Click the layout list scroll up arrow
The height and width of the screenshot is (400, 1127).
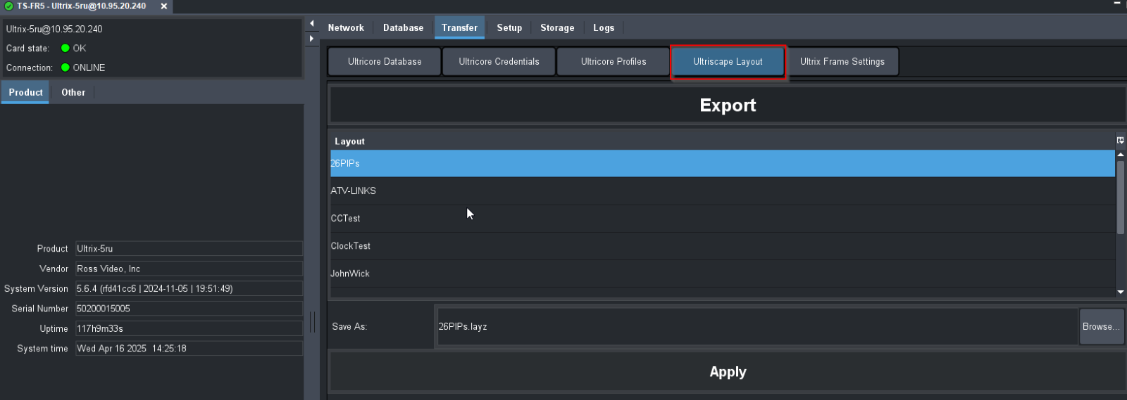click(x=1120, y=154)
